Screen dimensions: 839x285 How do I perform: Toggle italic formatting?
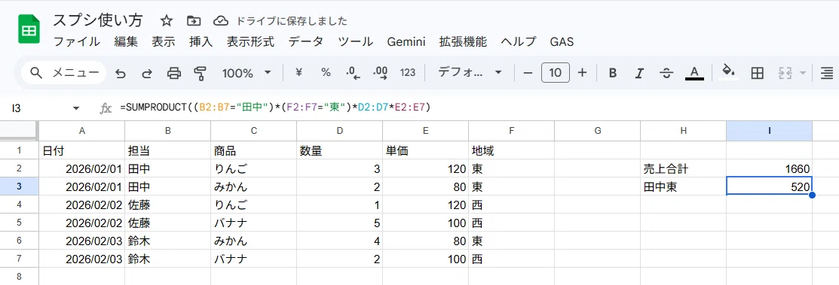click(x=639, y=73)
